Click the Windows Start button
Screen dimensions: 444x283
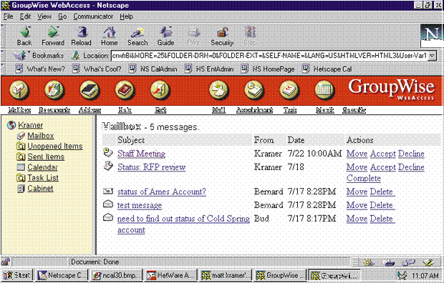[x=18, y=275]
